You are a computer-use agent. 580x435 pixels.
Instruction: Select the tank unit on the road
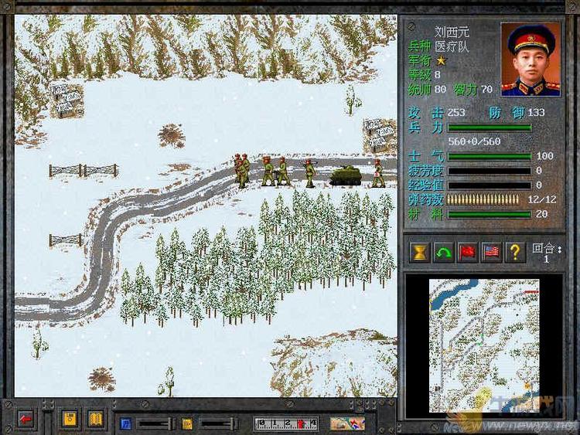pos(344,177)
